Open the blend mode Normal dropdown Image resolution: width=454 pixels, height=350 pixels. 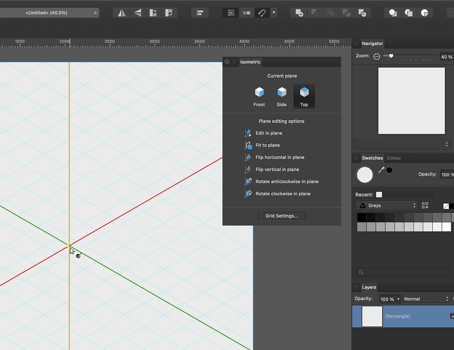click(426, 299)
